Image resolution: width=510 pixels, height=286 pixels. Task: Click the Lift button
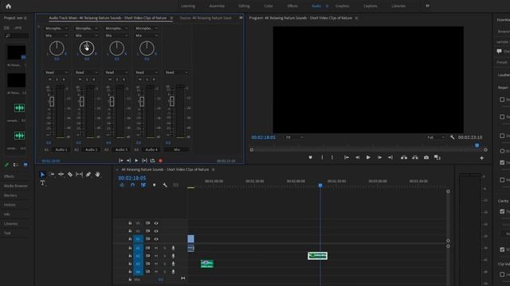(404, 157)
